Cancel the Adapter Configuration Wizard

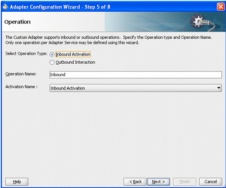click(211, 182)
